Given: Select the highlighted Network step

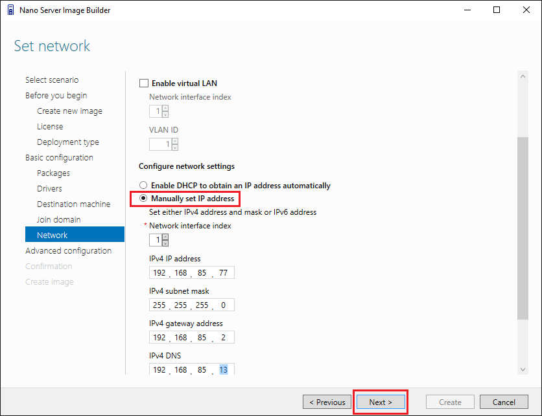Looking at the screenshot, I should pyautogui.click(x=75, y=235).
